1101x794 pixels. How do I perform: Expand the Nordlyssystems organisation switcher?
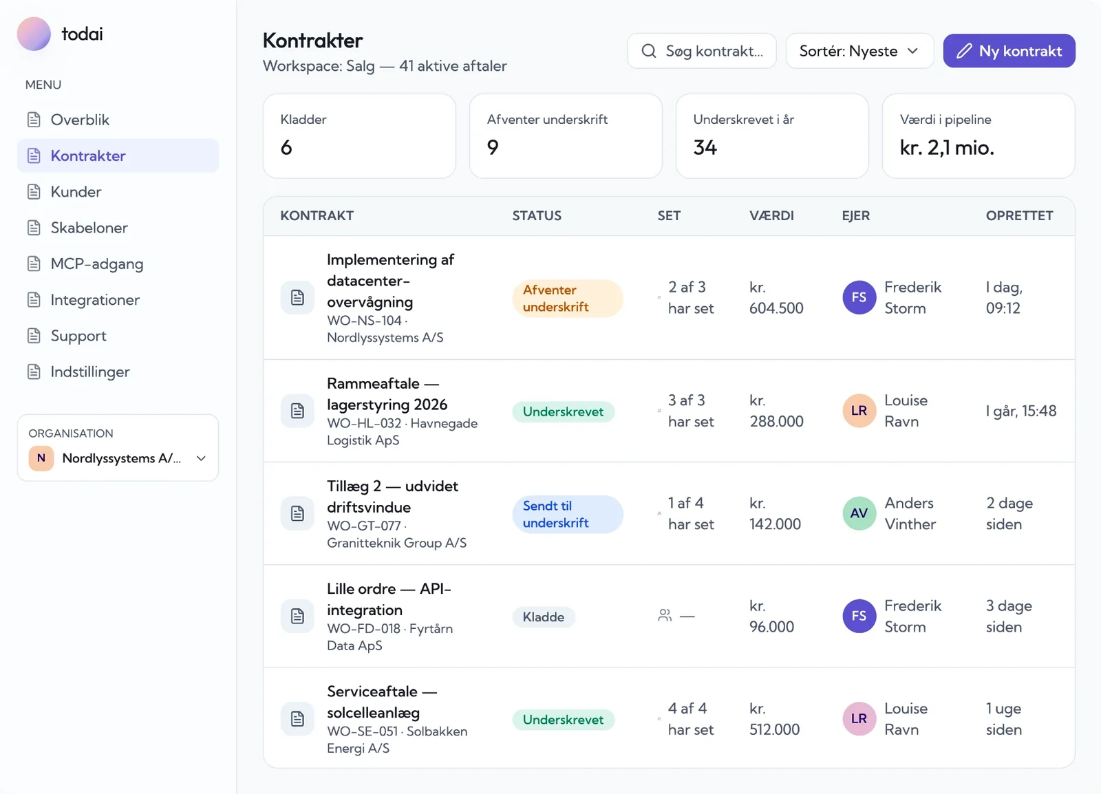tap(118, 458)
